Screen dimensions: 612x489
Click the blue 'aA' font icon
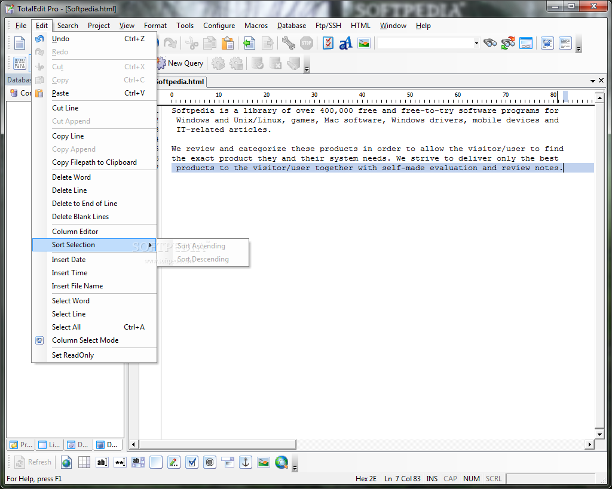point(346,43)
